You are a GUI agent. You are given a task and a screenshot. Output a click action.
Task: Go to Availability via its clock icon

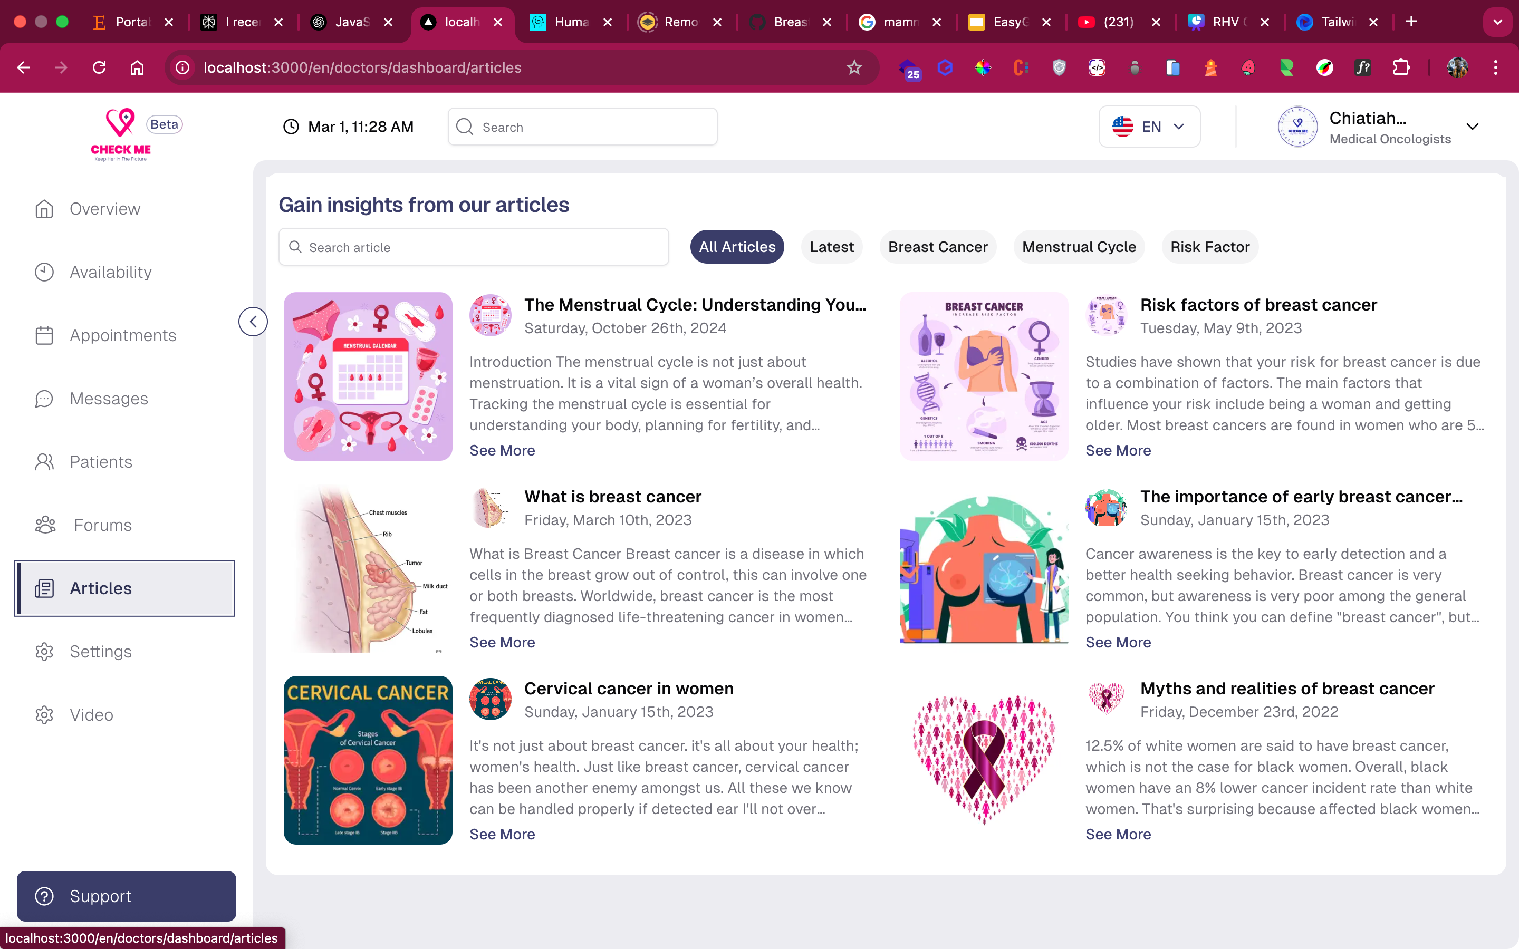tap(44, 273)
